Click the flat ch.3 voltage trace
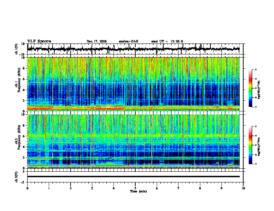Screen dimensions: 274x211 pos(133,177)
